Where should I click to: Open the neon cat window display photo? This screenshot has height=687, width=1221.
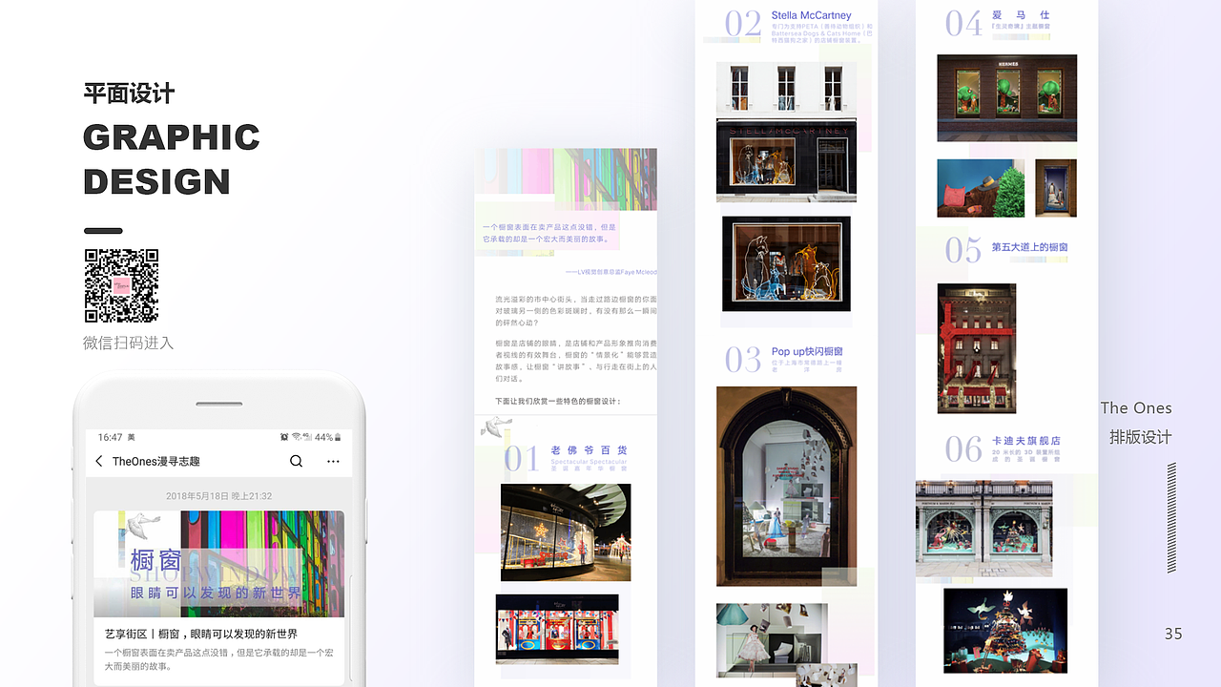786,264
